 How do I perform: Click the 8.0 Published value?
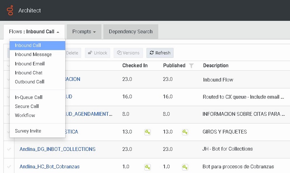[x=166, y=114]
